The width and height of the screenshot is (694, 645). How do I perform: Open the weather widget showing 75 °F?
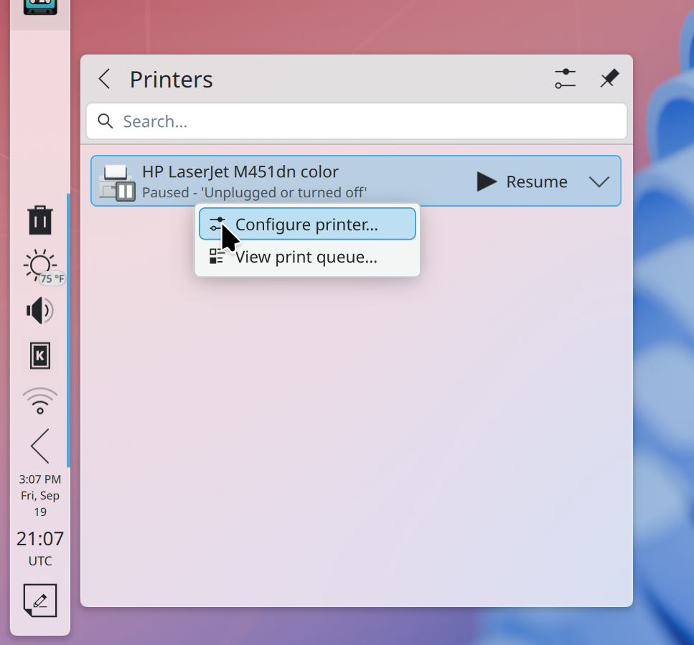tap(40, 267)
